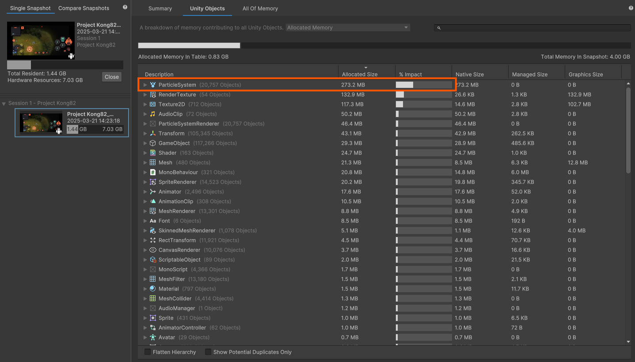This screenshot has width=635, height=362.
Task: Click the MeshRenderer type icon
Action: [x=153, y=211]
